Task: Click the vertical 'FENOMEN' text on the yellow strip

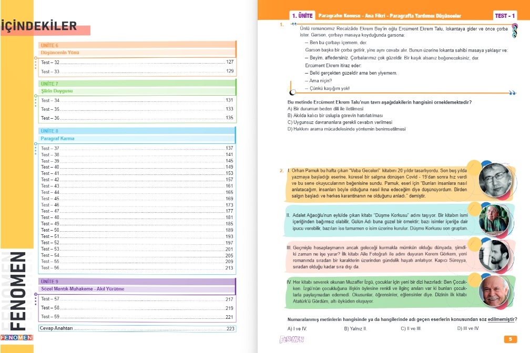Action: 17,291
